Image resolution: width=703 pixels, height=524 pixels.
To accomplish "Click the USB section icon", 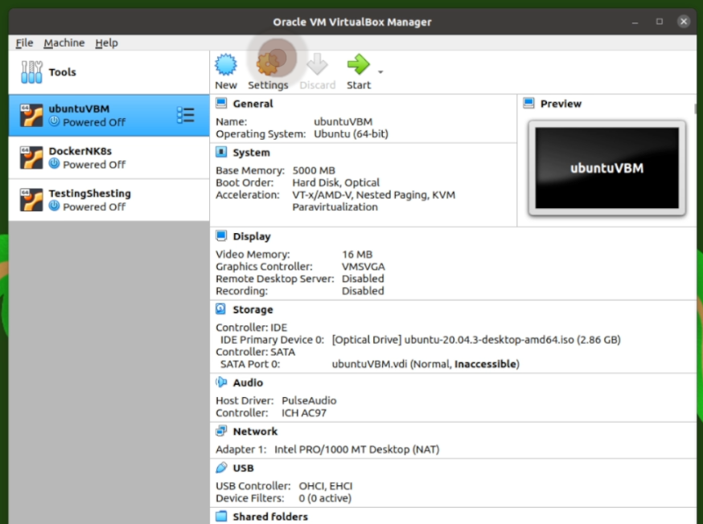I will (220, 468).
